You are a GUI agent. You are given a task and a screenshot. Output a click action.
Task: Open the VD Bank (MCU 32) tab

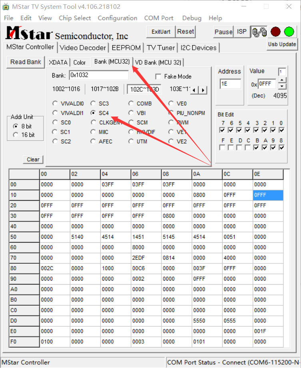coord(158,62)
